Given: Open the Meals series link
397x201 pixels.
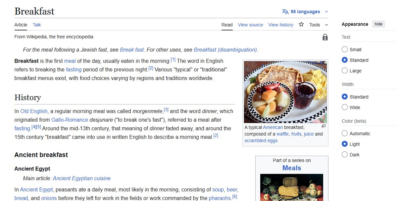Looking at the screenshot, I should pyautogui.click(x=291, y=168).
